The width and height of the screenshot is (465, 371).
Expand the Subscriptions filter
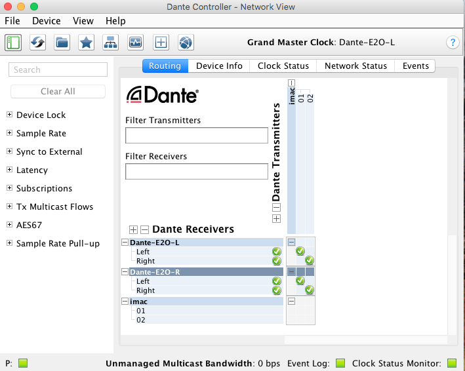pyautogui.click(x=9, y=188)
